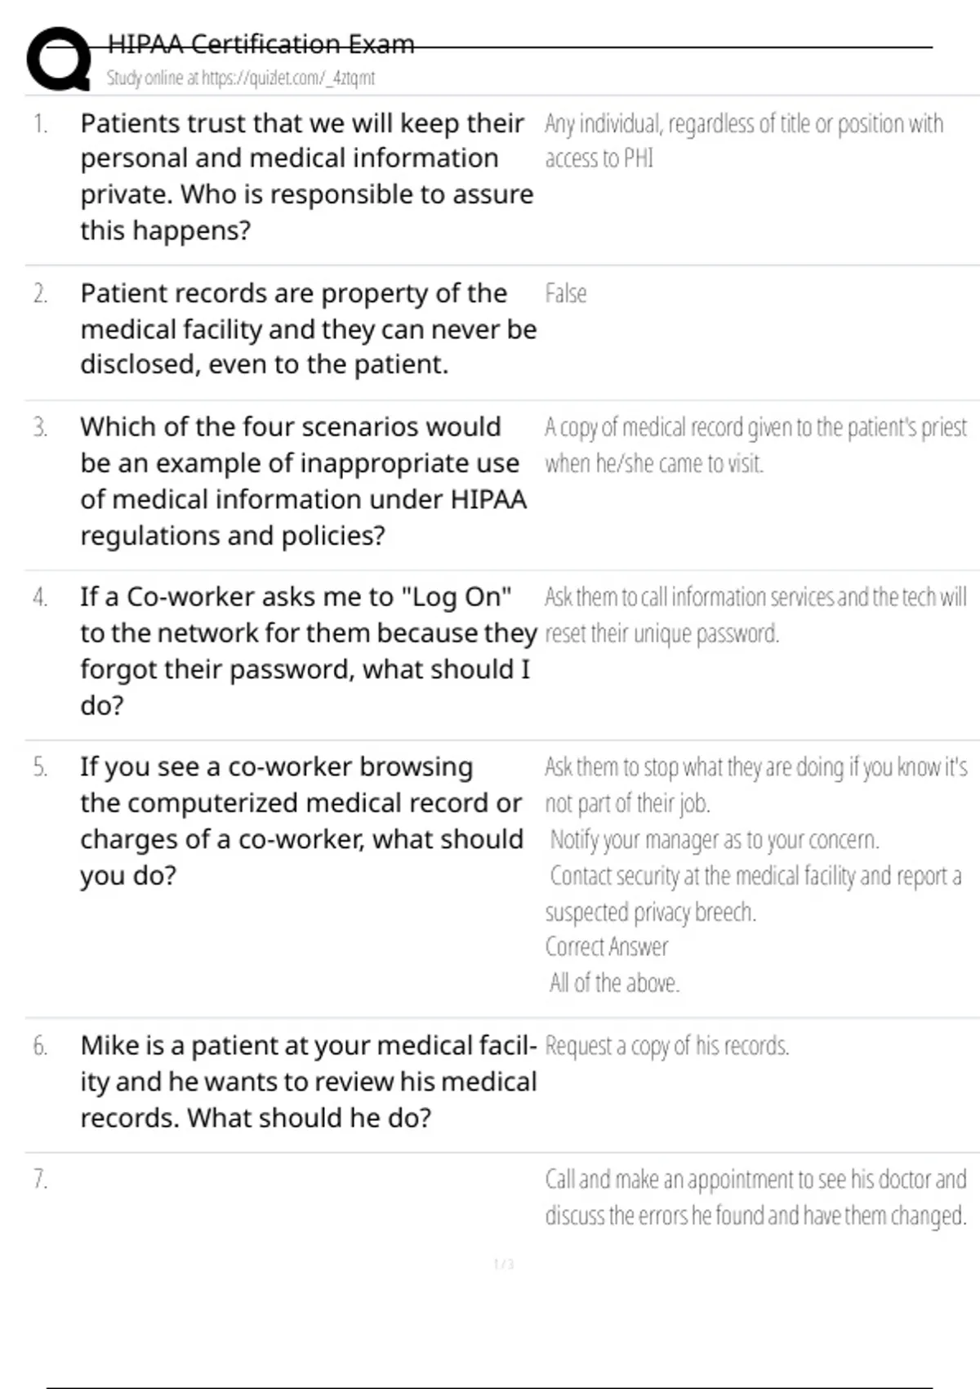Click the HIPAA Certification Exam title
The image size is (980, 1389).
tap(261, 44)
